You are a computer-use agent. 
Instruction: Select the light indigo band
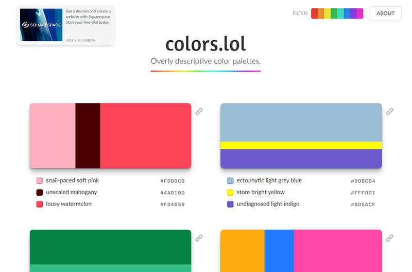tap(301, 159)
